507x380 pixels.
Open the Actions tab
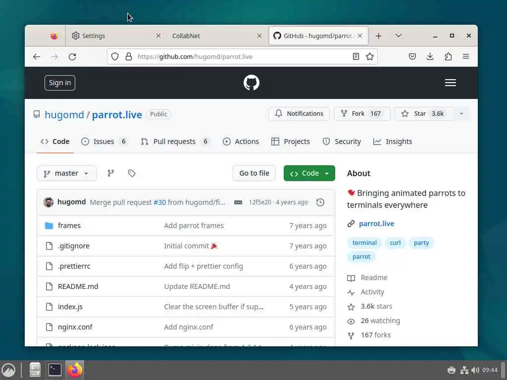point(241,142)
